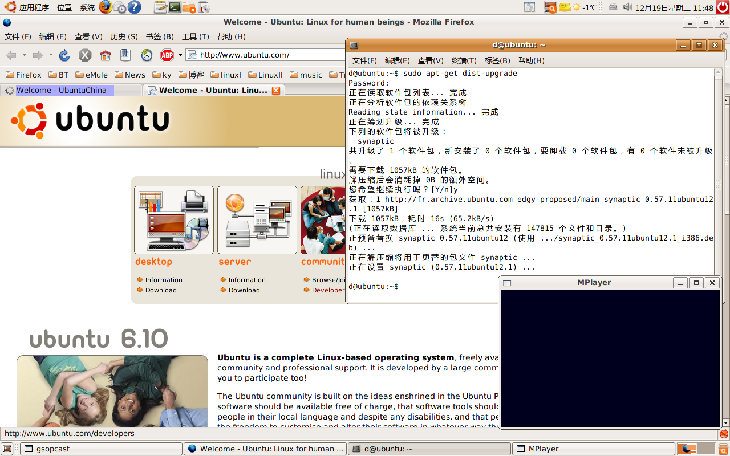
Task: Switch to gsopcast in the taskbar
Action: (x=102, y=449)
